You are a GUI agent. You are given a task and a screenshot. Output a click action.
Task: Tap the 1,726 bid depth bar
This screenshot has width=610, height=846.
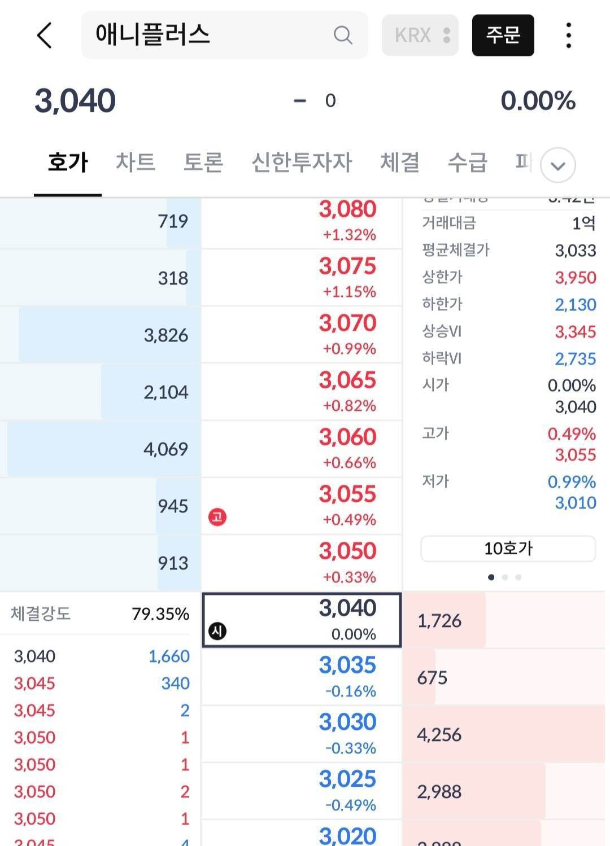pos(444,621)
